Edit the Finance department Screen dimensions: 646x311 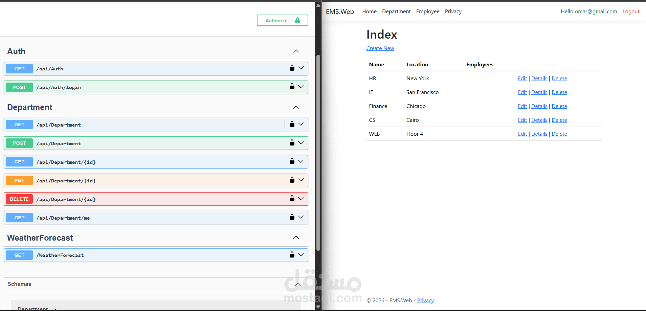pyautogui.click(x=522, y=106)
